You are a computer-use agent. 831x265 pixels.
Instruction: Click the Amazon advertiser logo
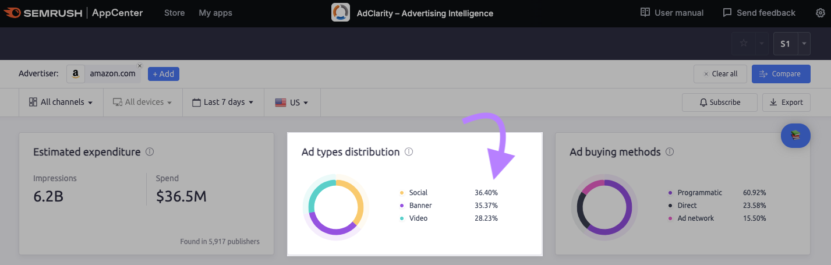pyautogui.click(x=75, y=74)
